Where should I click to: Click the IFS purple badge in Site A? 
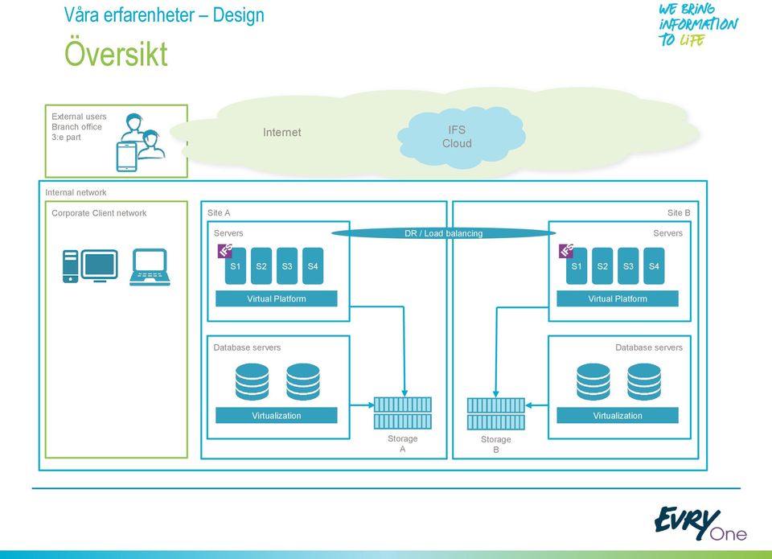click(x=225, y=251)
